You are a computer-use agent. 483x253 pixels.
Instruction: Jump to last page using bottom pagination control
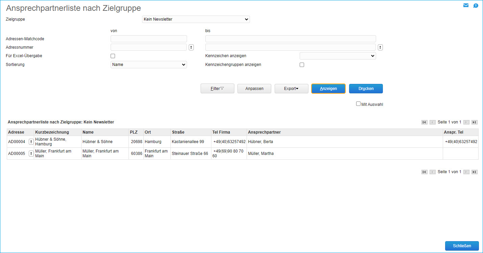click(474, 172)
